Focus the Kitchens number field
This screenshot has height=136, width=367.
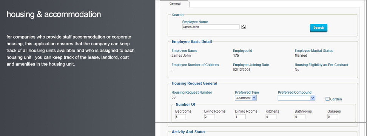point(271,117)
